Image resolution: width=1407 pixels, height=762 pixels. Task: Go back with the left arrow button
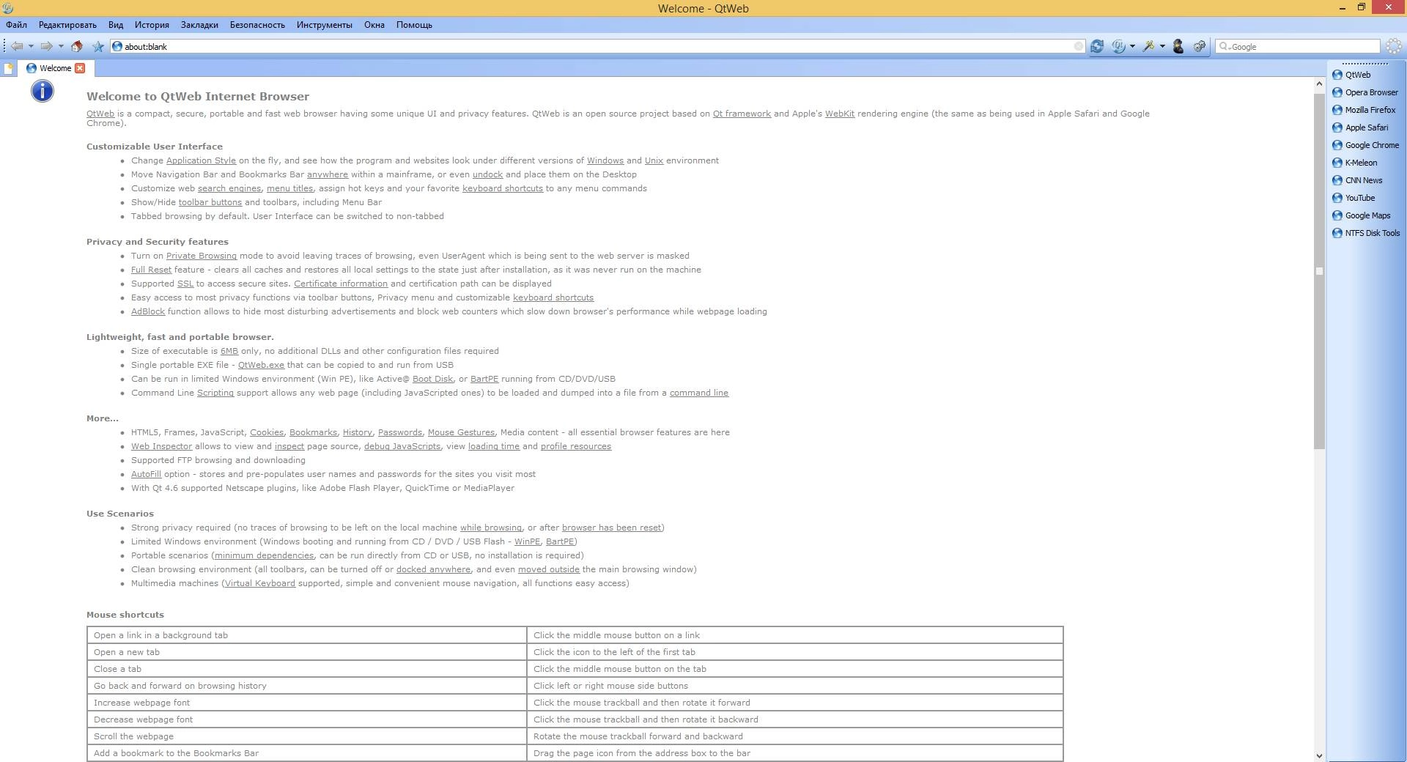[17, 46]
